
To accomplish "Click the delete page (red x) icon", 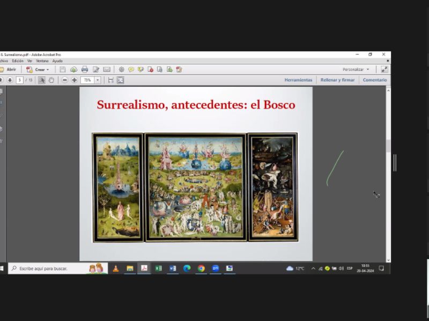I will point(150,70).
